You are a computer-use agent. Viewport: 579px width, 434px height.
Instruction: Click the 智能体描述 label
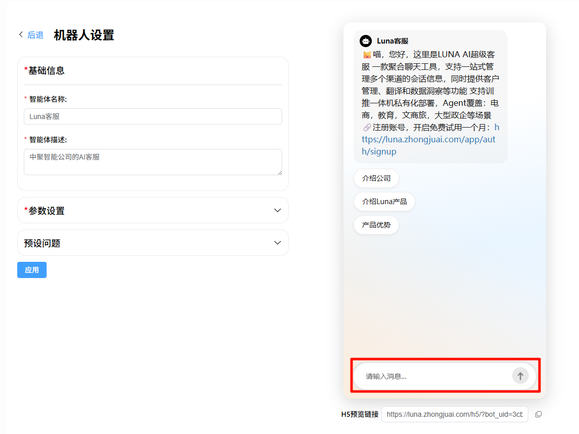(48, 139)
